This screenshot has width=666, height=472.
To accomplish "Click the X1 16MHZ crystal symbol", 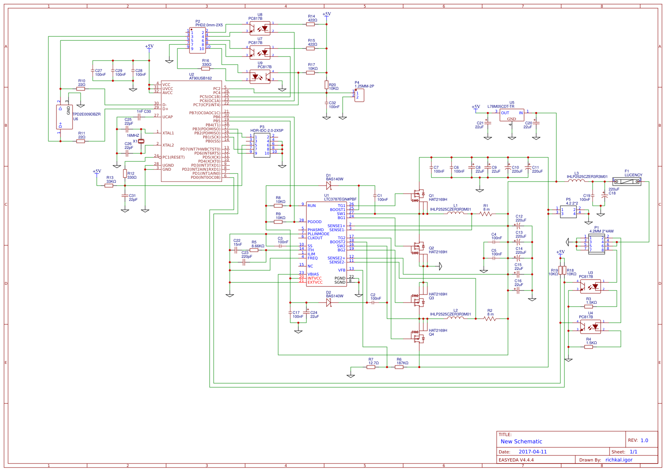I will tap(141, 141).
